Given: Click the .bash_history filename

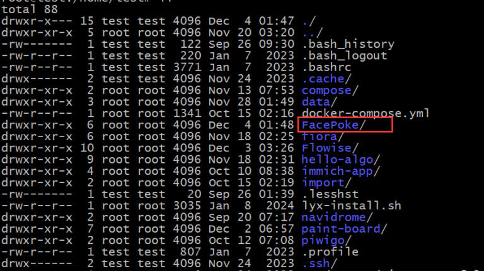Looking at the screenshot, I should (348, 44).
